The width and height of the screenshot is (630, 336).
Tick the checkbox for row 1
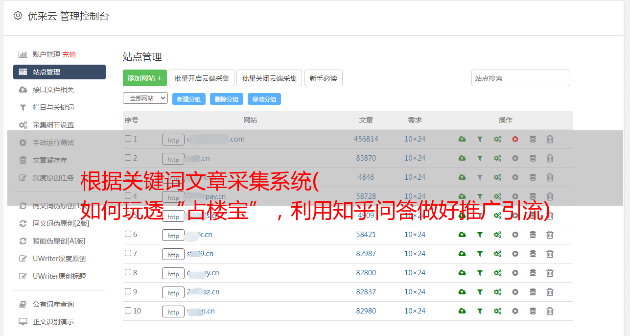[x=128, y=139]
